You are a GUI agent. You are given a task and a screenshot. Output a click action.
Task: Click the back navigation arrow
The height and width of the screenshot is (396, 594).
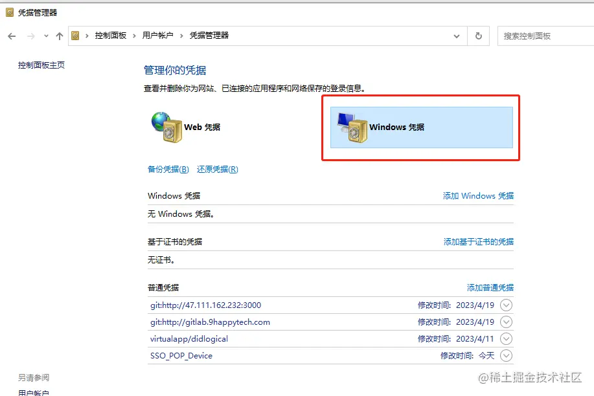12,36
